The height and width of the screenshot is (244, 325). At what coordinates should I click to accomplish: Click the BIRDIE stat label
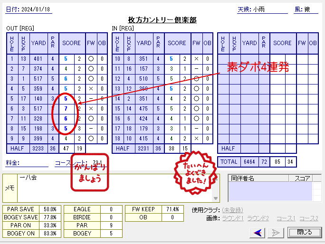[x=82, y=217]
